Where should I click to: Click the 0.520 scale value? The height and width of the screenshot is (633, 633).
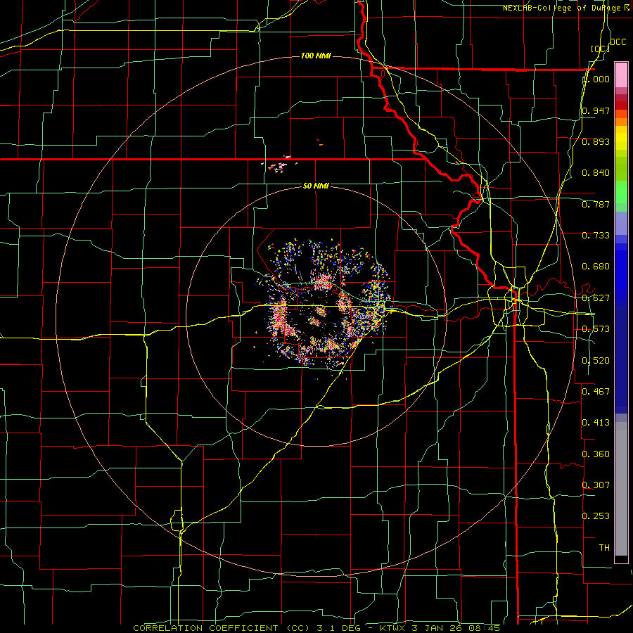[596, 360]
